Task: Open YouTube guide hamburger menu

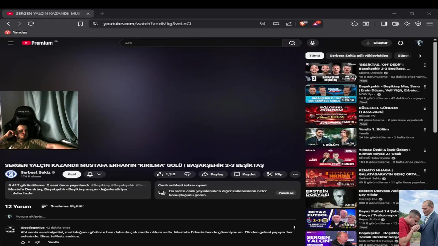Action: tap(11, 43)
